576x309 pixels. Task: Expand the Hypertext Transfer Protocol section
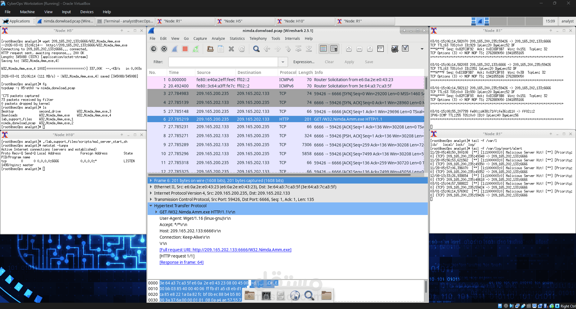pyautogui.click(x=151, y=206)
